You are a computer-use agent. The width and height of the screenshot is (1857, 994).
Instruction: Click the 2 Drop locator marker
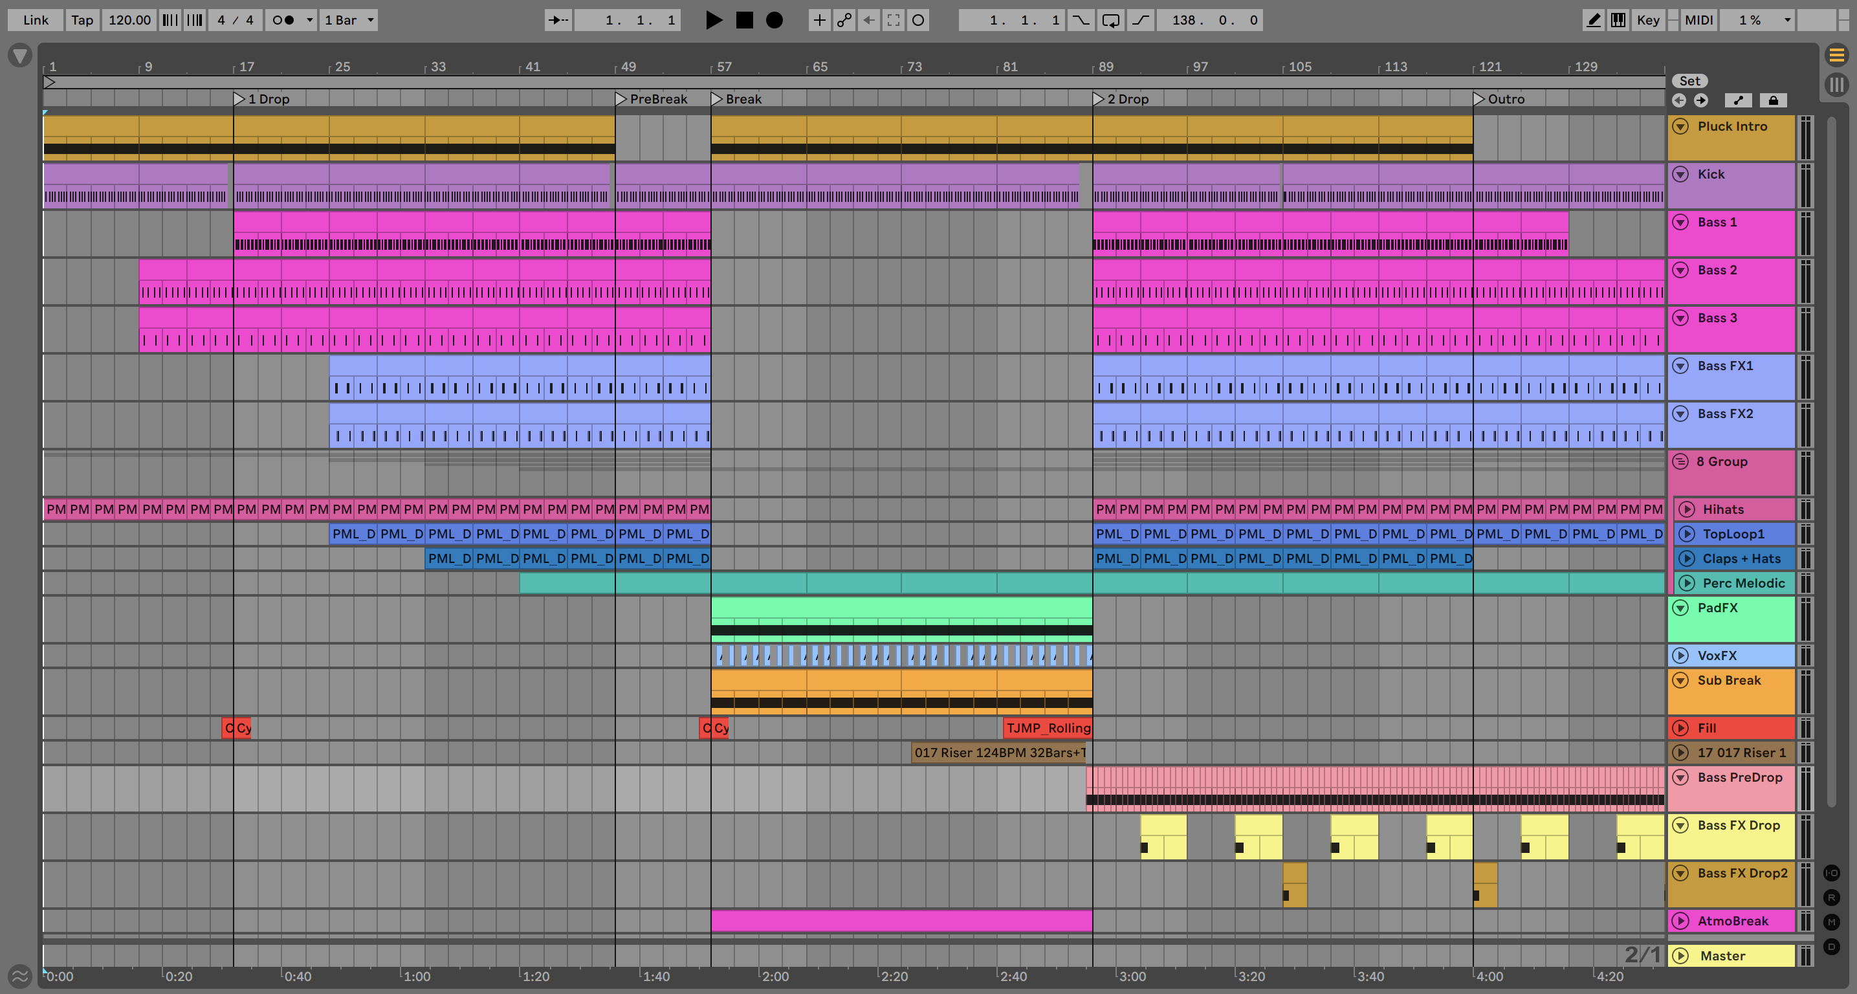pyautogui.click(x=1098, y=99)
